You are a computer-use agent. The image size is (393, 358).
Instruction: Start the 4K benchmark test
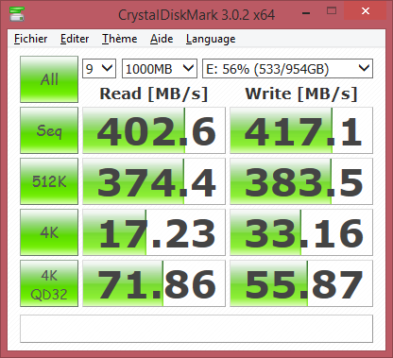(49, 232)
